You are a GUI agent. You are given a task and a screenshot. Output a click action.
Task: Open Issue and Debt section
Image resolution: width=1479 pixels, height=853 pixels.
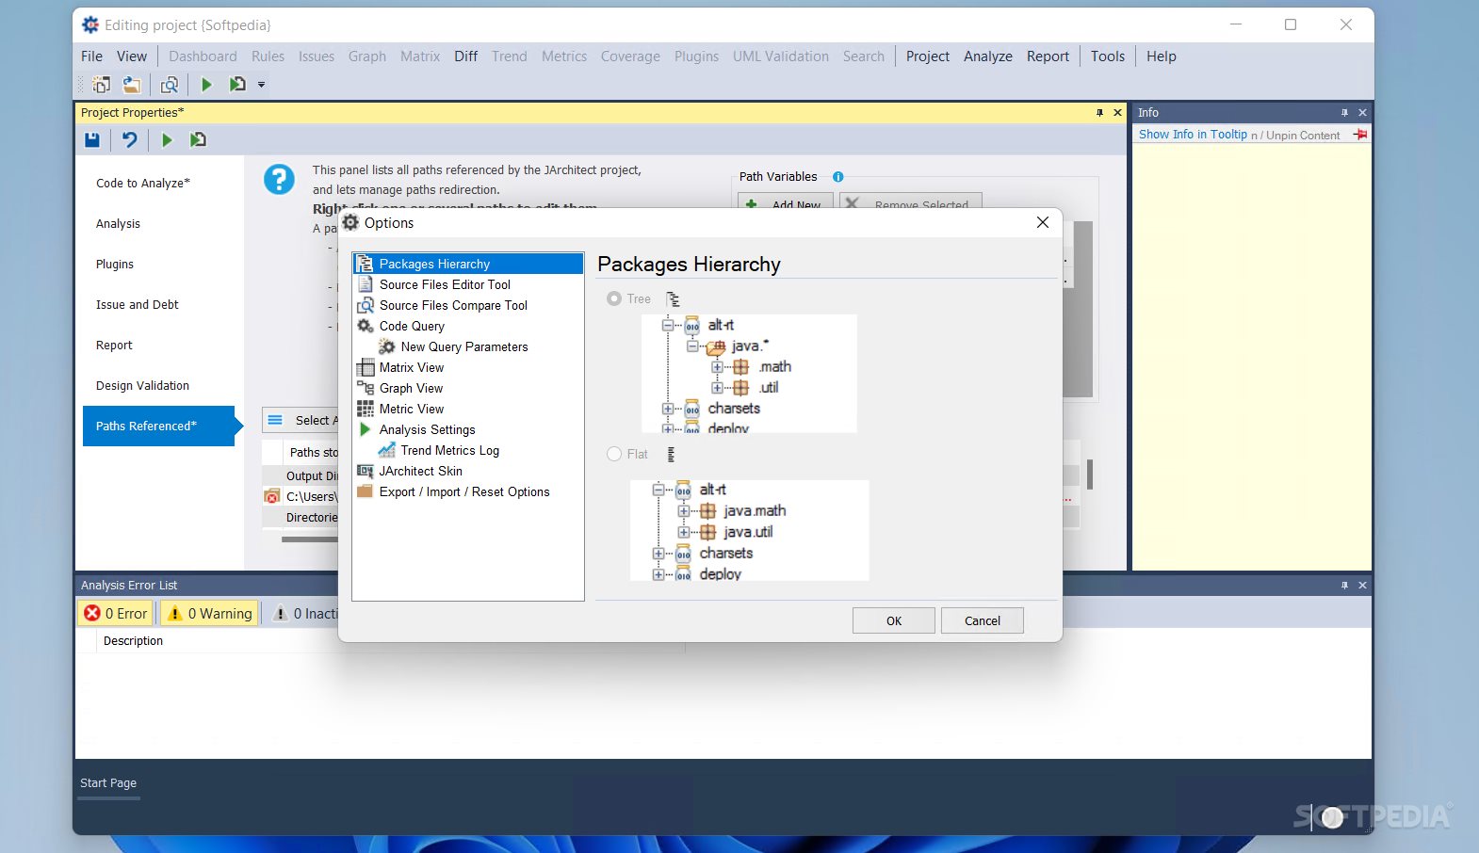tap(138, 305)
